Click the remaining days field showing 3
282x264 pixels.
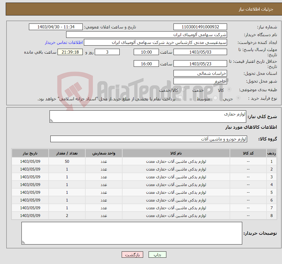click(107, 52)
